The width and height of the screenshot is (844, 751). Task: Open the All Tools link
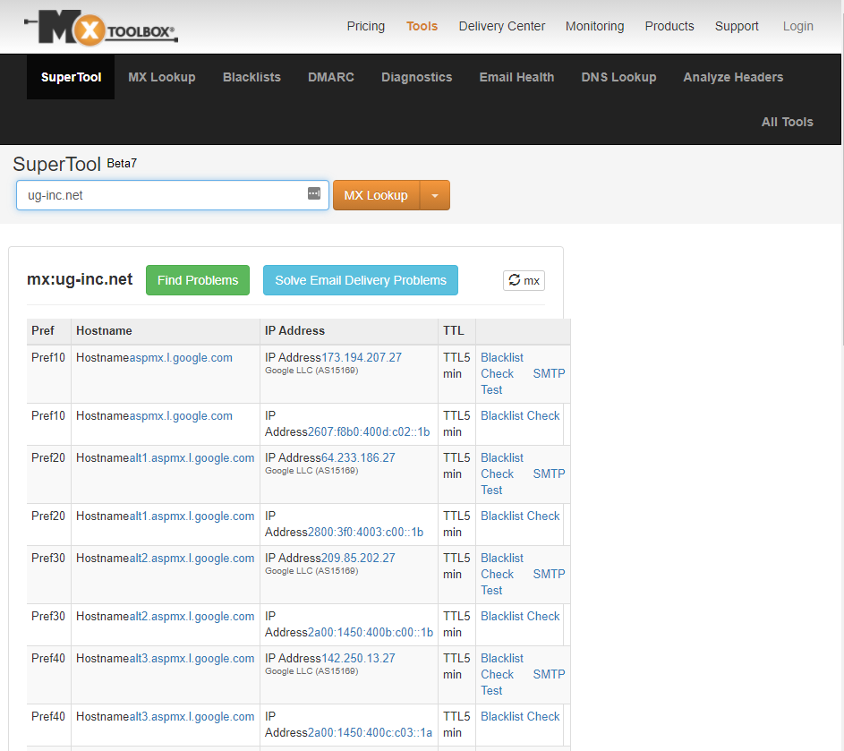point(787,122)
